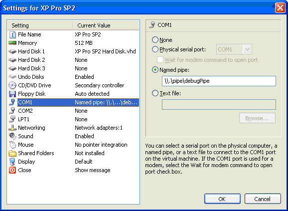The height and width of the screenshot is (211, 288).
Task: Click the COM2 port icon
Action: [x=12, y=111]
